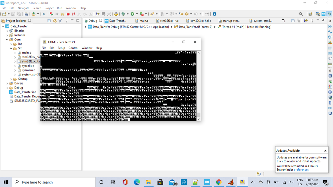Viewport: 333px width, 187px height.
Task: Show hidden editor tabs list (»4)
Action: point(283,21)
